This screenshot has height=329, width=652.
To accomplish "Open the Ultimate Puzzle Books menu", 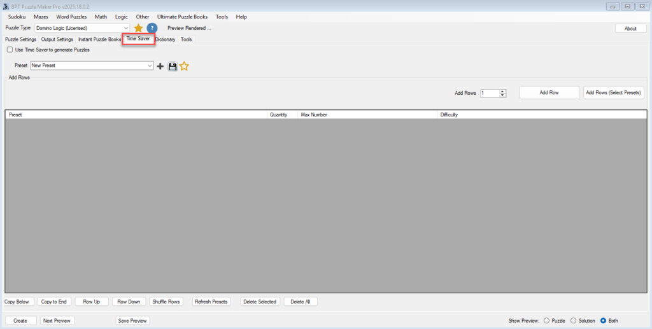I will coord(182,17).
